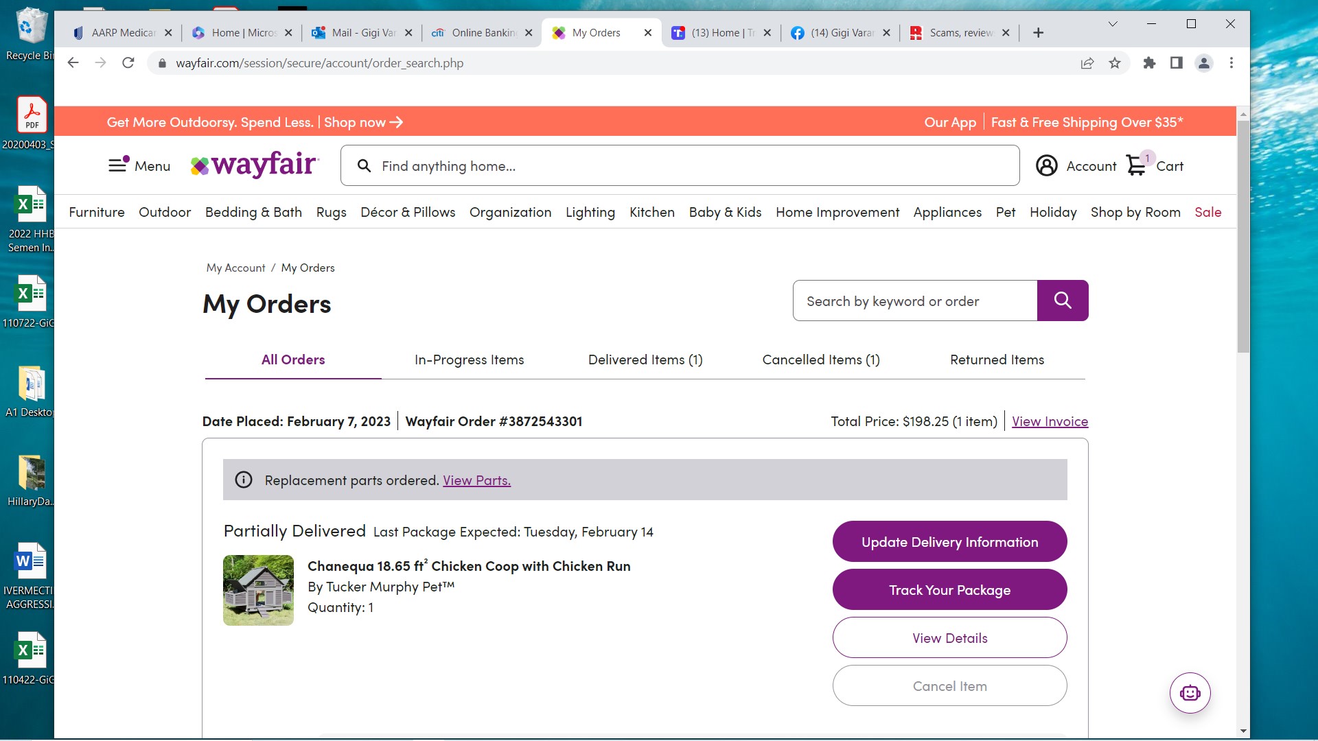The width and height of the screenshot is (1318, 741).
Task: Select the Returned Items tab
Action: click(997, 360)
